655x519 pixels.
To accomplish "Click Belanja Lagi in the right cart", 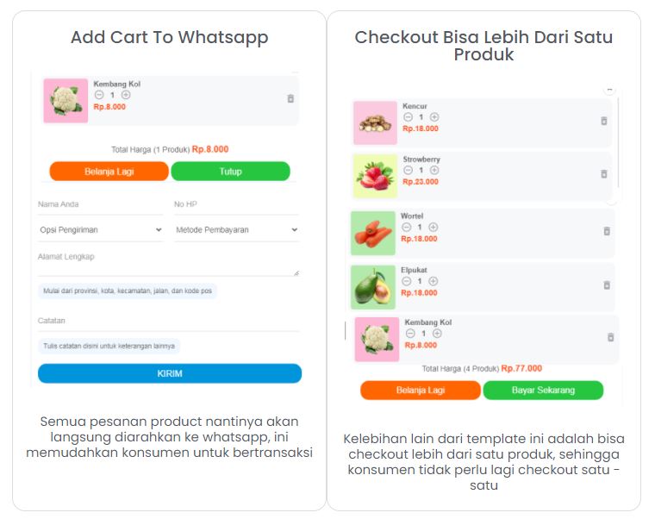I will pos(421,391).
